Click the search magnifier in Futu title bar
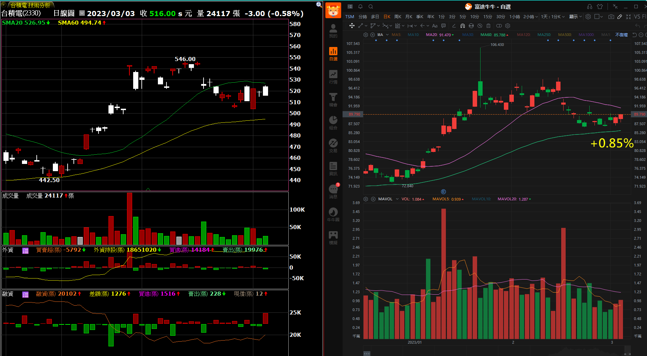Screen dimensions: 647x356 tap(371, 7)
